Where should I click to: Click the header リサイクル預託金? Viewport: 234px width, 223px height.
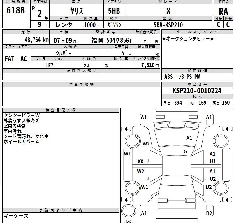pos(146,59)
